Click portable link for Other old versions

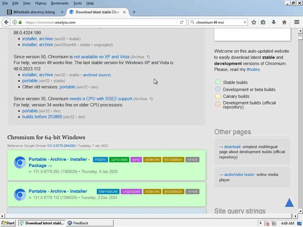[67, 87]
